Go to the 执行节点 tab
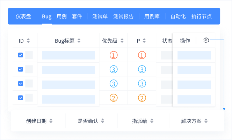The image size is (232, 140). (x=202, y=16)
